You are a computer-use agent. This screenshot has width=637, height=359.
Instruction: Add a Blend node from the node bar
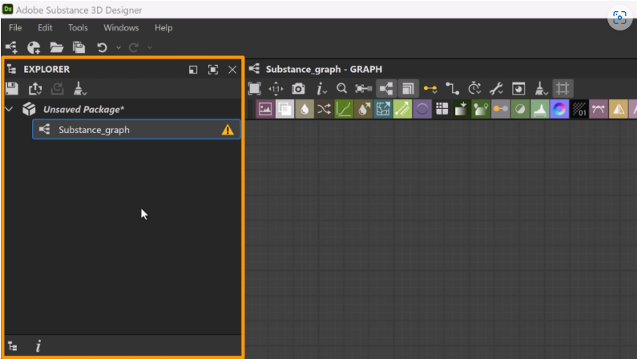tap(284, 109)
